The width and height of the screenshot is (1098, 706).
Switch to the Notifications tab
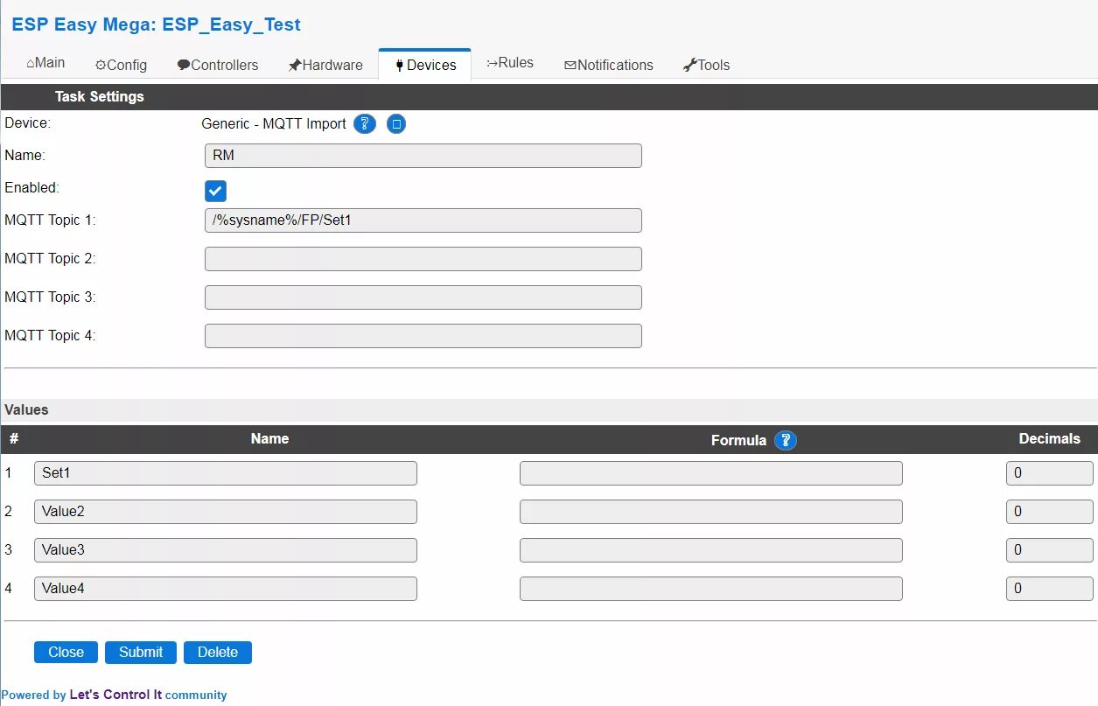coord(609,65)
